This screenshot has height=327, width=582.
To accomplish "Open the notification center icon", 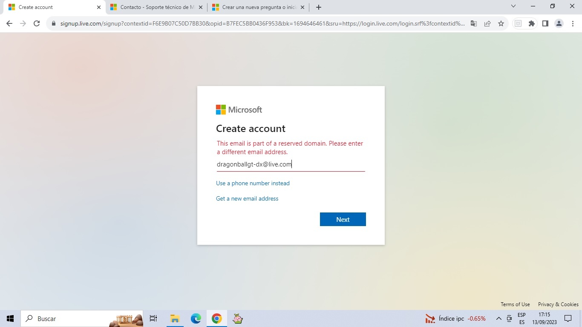I will click(568, 318).
